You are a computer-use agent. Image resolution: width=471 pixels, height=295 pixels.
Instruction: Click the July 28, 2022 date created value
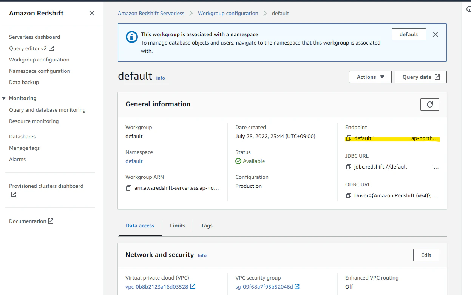tap(275, 136)
